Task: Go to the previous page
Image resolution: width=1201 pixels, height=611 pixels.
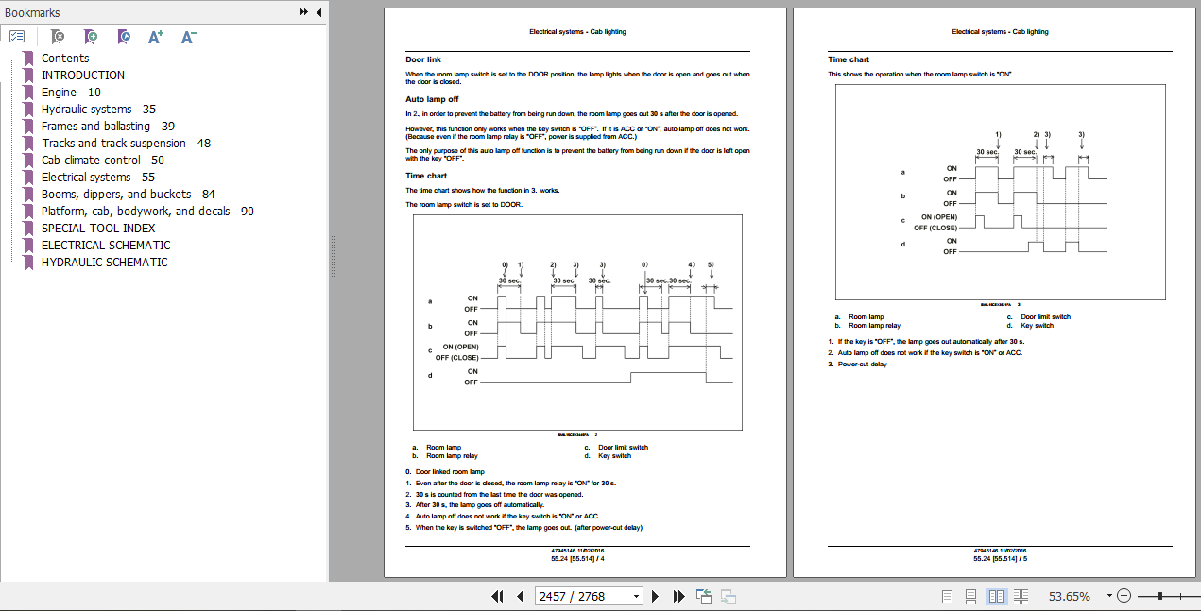Action: click(520, 596)
